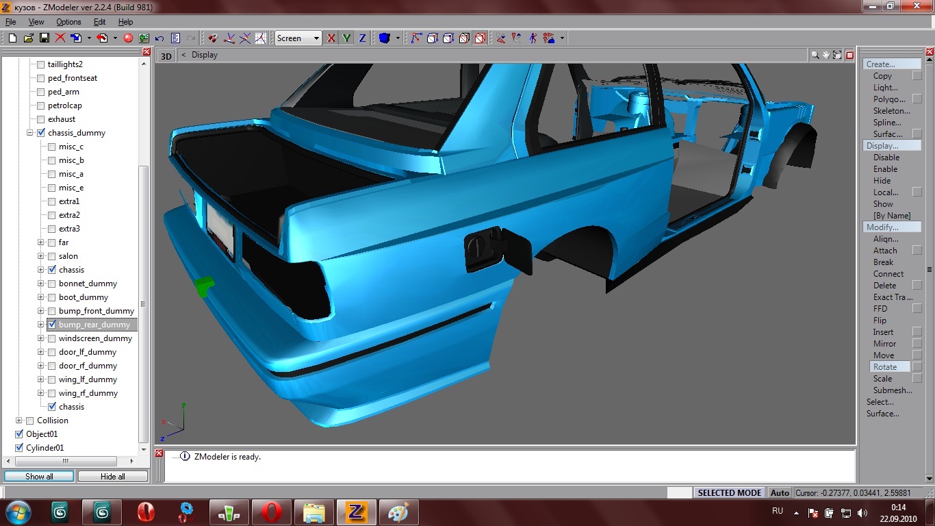This screenshot has width=935, height=526.
Task: Click the green Y axis button
Action: [x=347, y=38]
